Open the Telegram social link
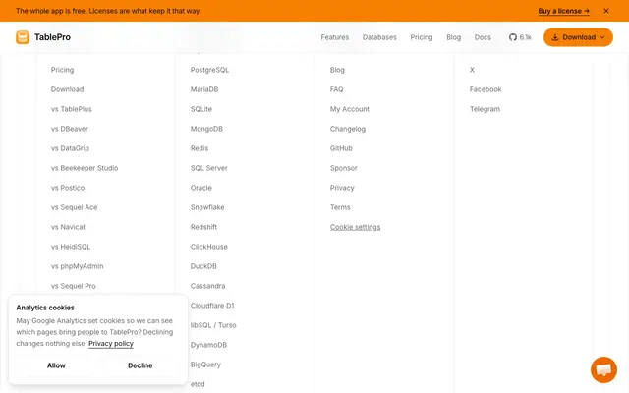 pos(485,109)
